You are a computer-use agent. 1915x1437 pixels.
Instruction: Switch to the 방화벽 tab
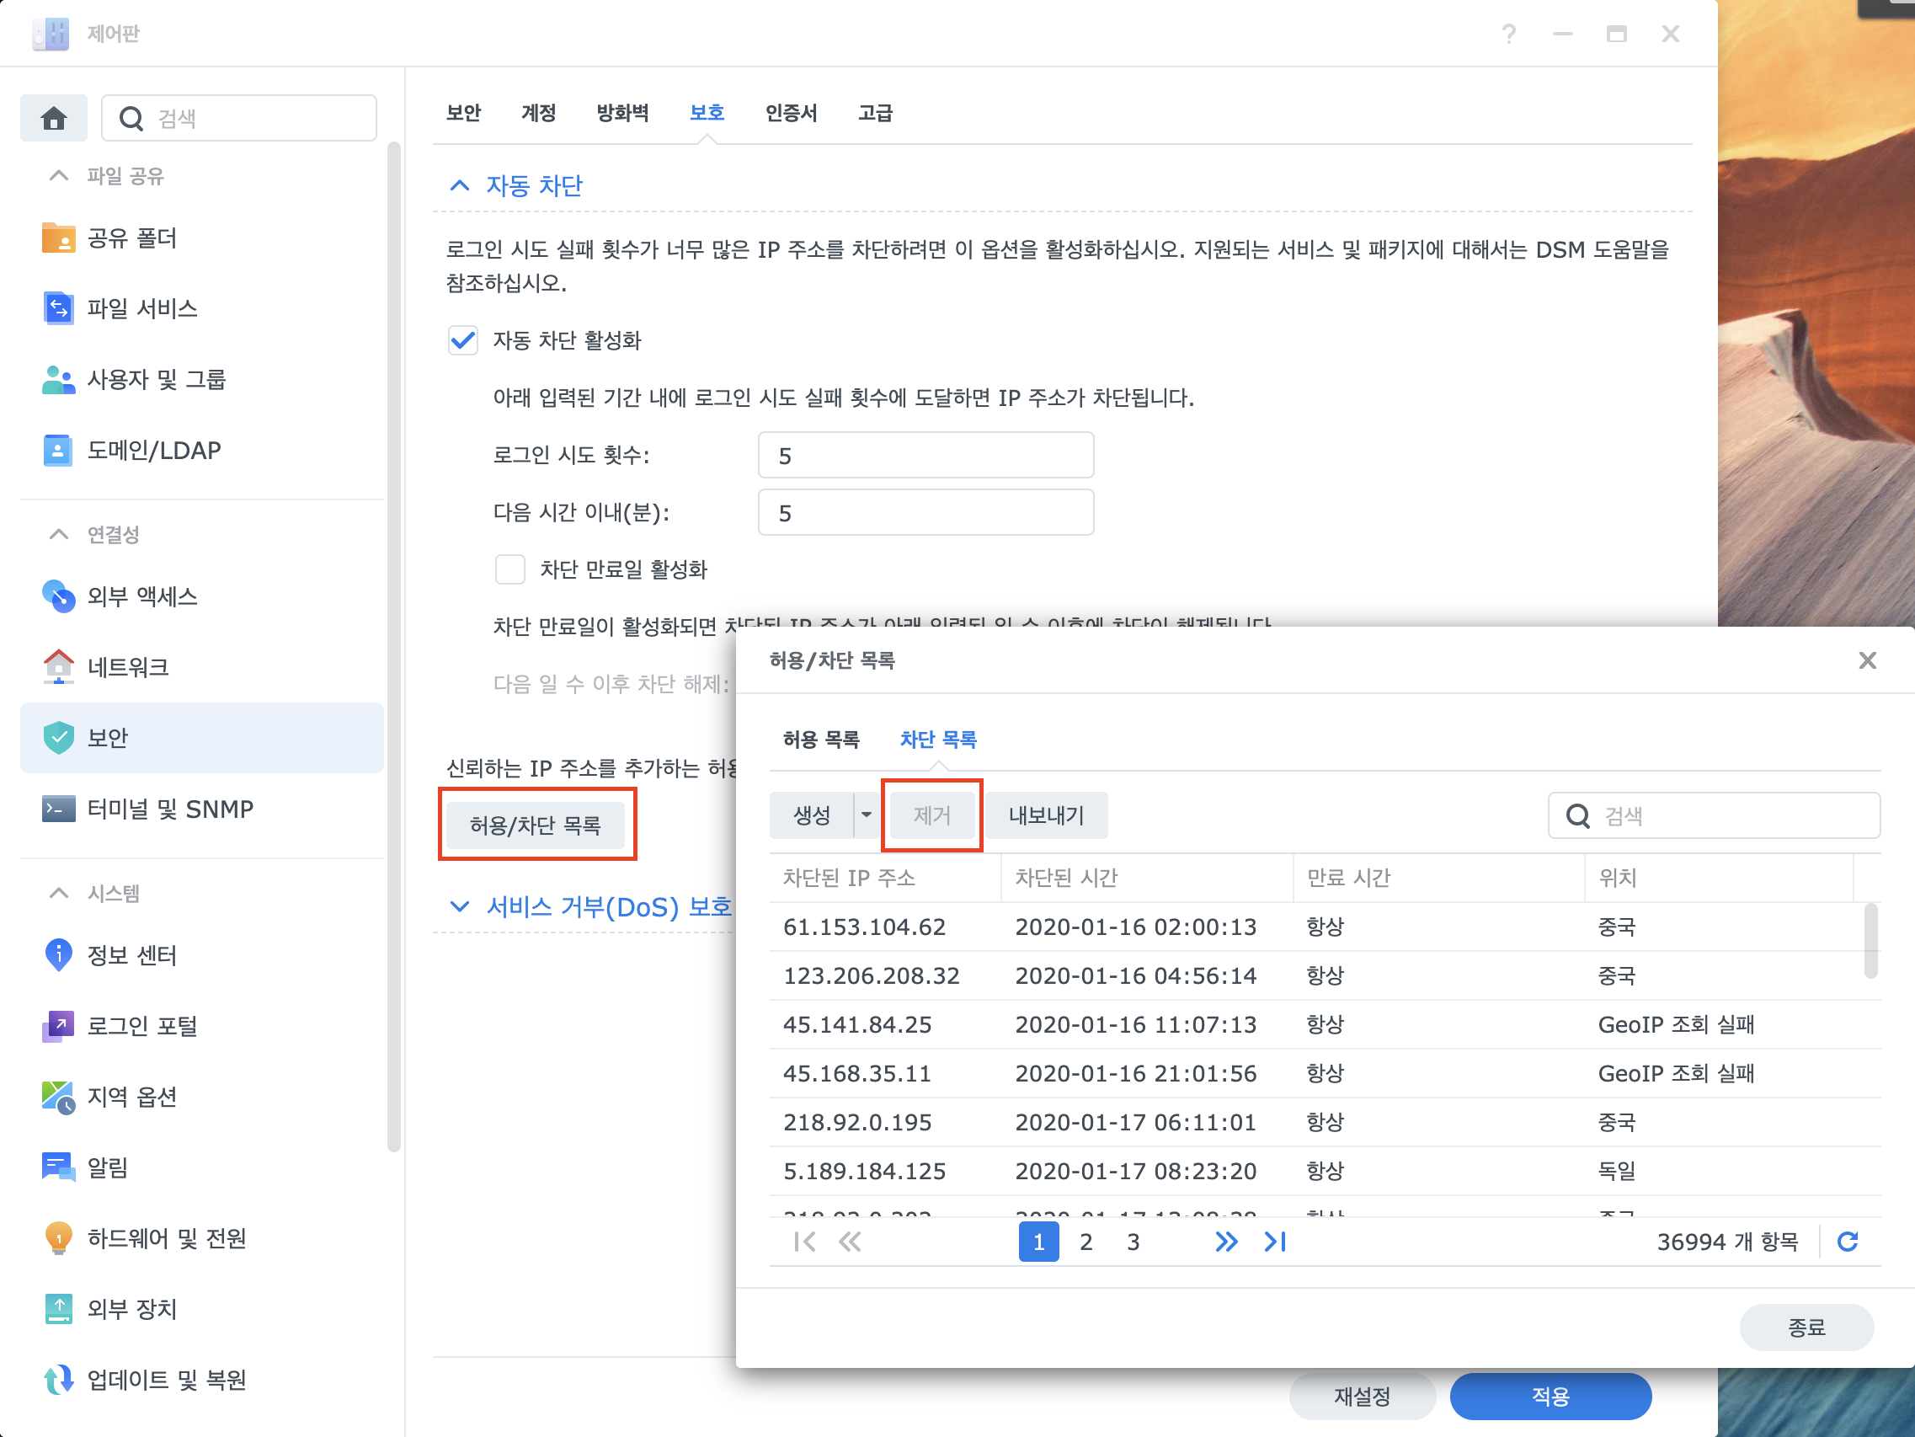click(x=622, y=113)
